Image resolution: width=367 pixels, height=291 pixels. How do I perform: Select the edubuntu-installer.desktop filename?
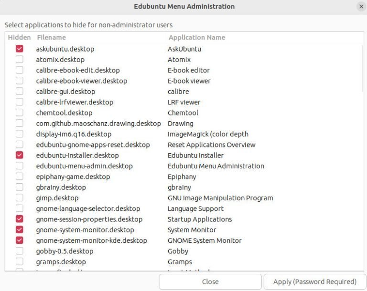[x=77, y=155]
